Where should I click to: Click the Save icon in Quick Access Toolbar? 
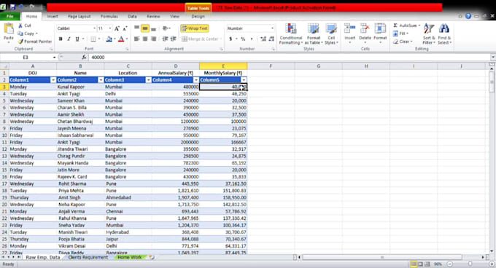point(12,7)
